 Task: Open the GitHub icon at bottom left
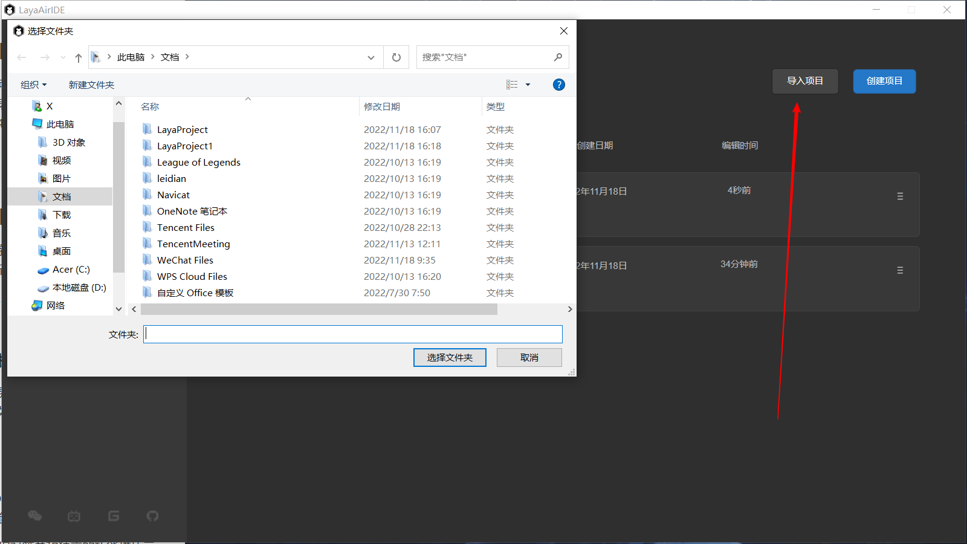(x=152, y=516)
